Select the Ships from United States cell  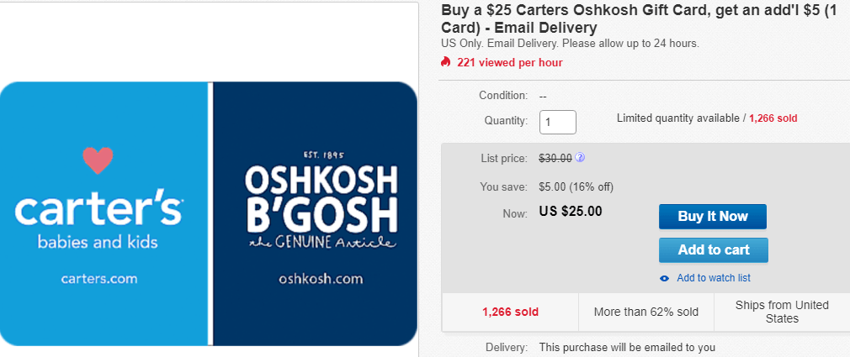(x=782, y=312)
